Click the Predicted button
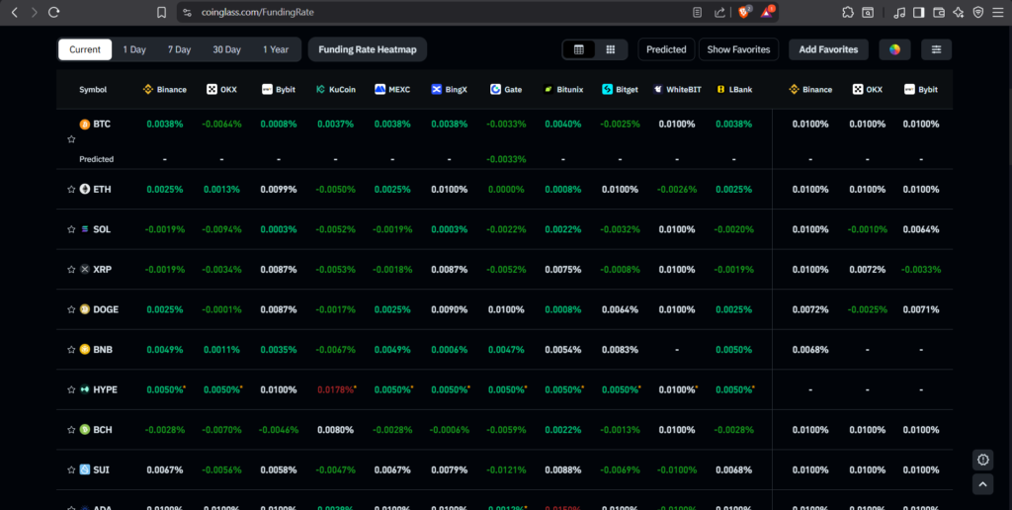This screenshot has width=1012, height=510. pos(666,49)
